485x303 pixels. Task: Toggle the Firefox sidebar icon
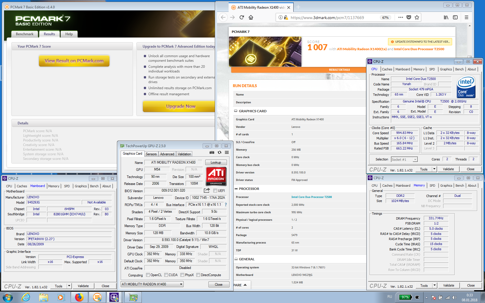click(x=455, y=17)
